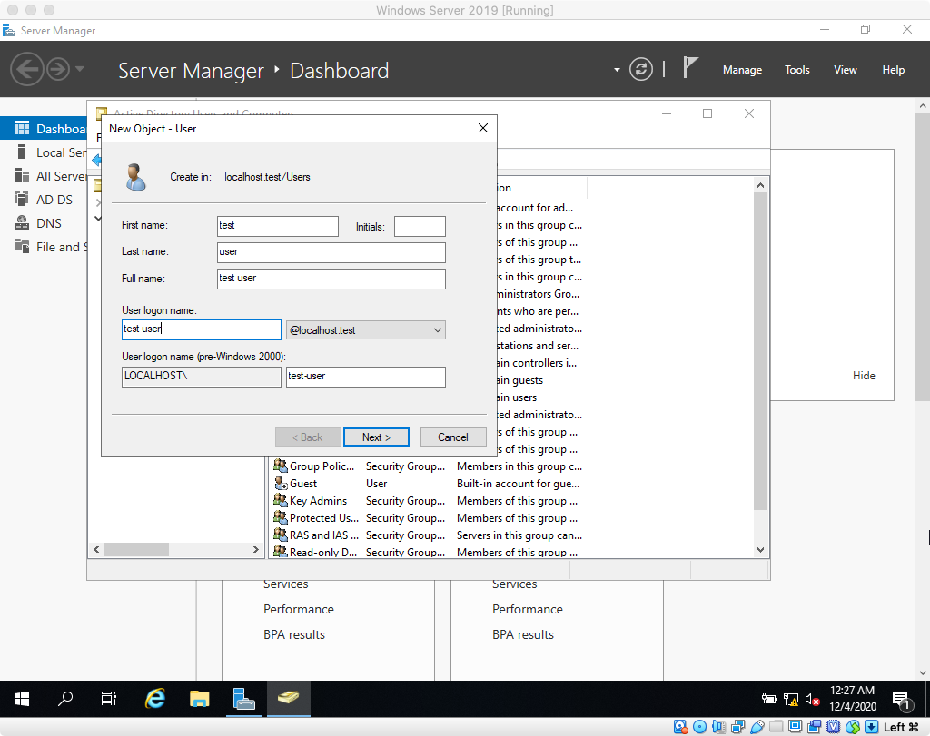Viewport: 930px width, 736px height.
Task: Click tree pane right scroll arrow
Action: (x=255, y=549)
